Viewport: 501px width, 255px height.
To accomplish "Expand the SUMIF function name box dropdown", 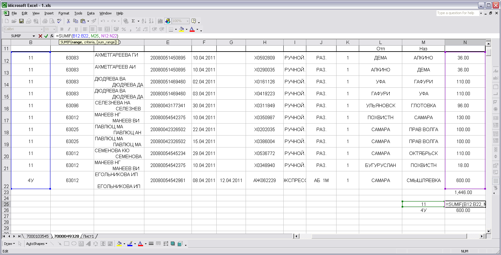I will pyautogui.click(x=34, y=36).
